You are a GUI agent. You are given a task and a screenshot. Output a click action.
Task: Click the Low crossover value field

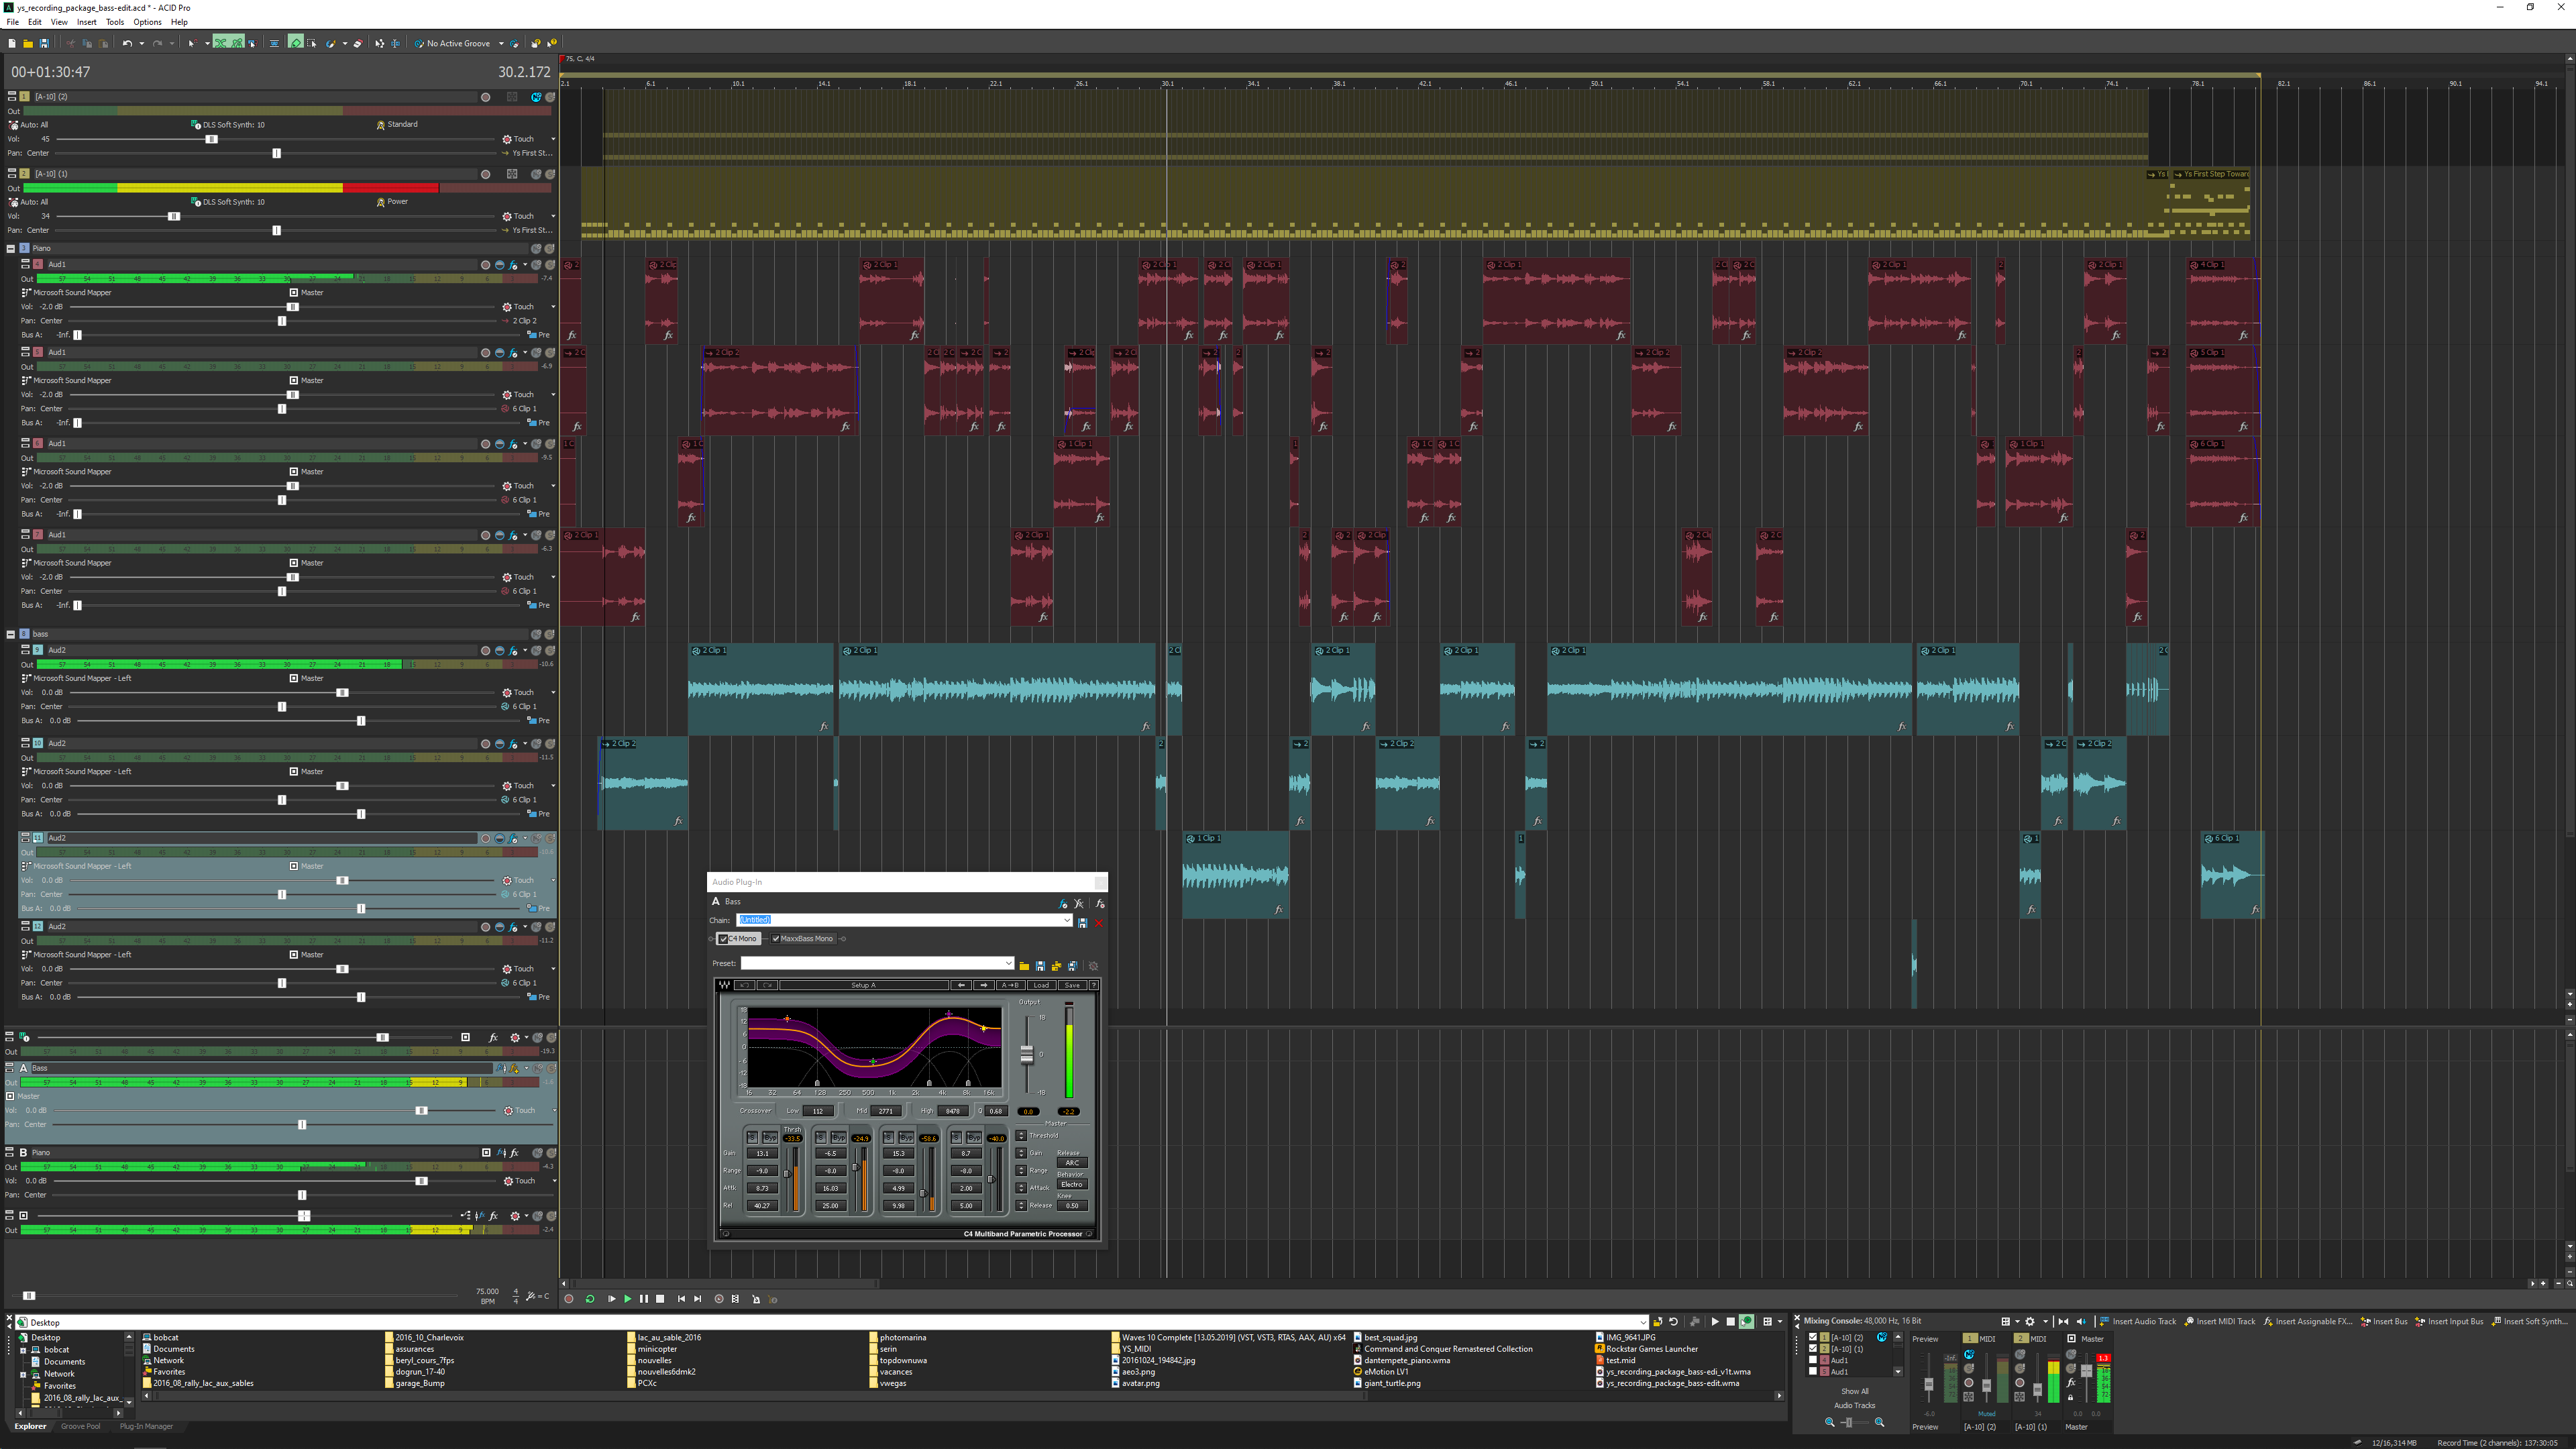pos(818,1112)
